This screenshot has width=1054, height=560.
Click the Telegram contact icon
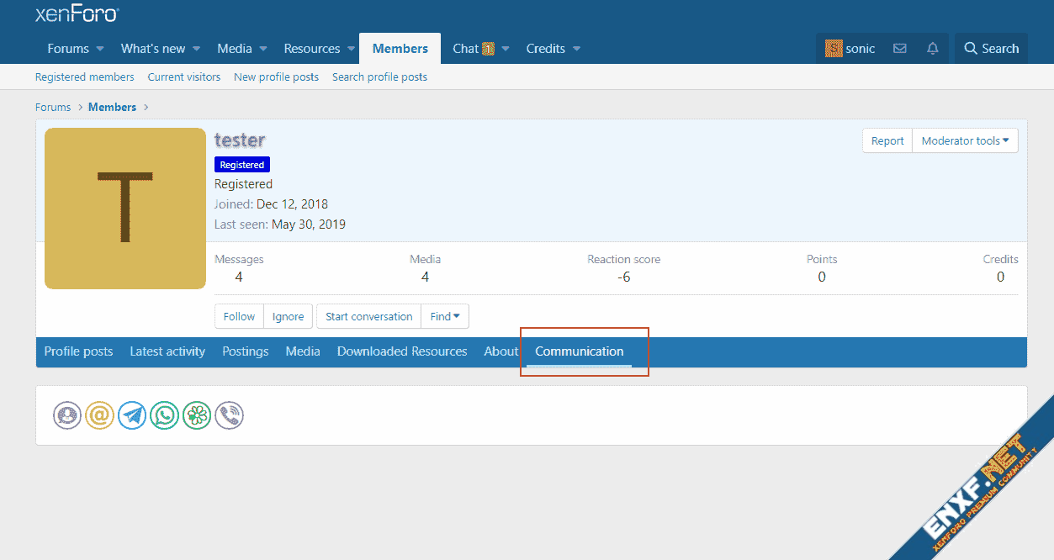click(x=132, y=415)
